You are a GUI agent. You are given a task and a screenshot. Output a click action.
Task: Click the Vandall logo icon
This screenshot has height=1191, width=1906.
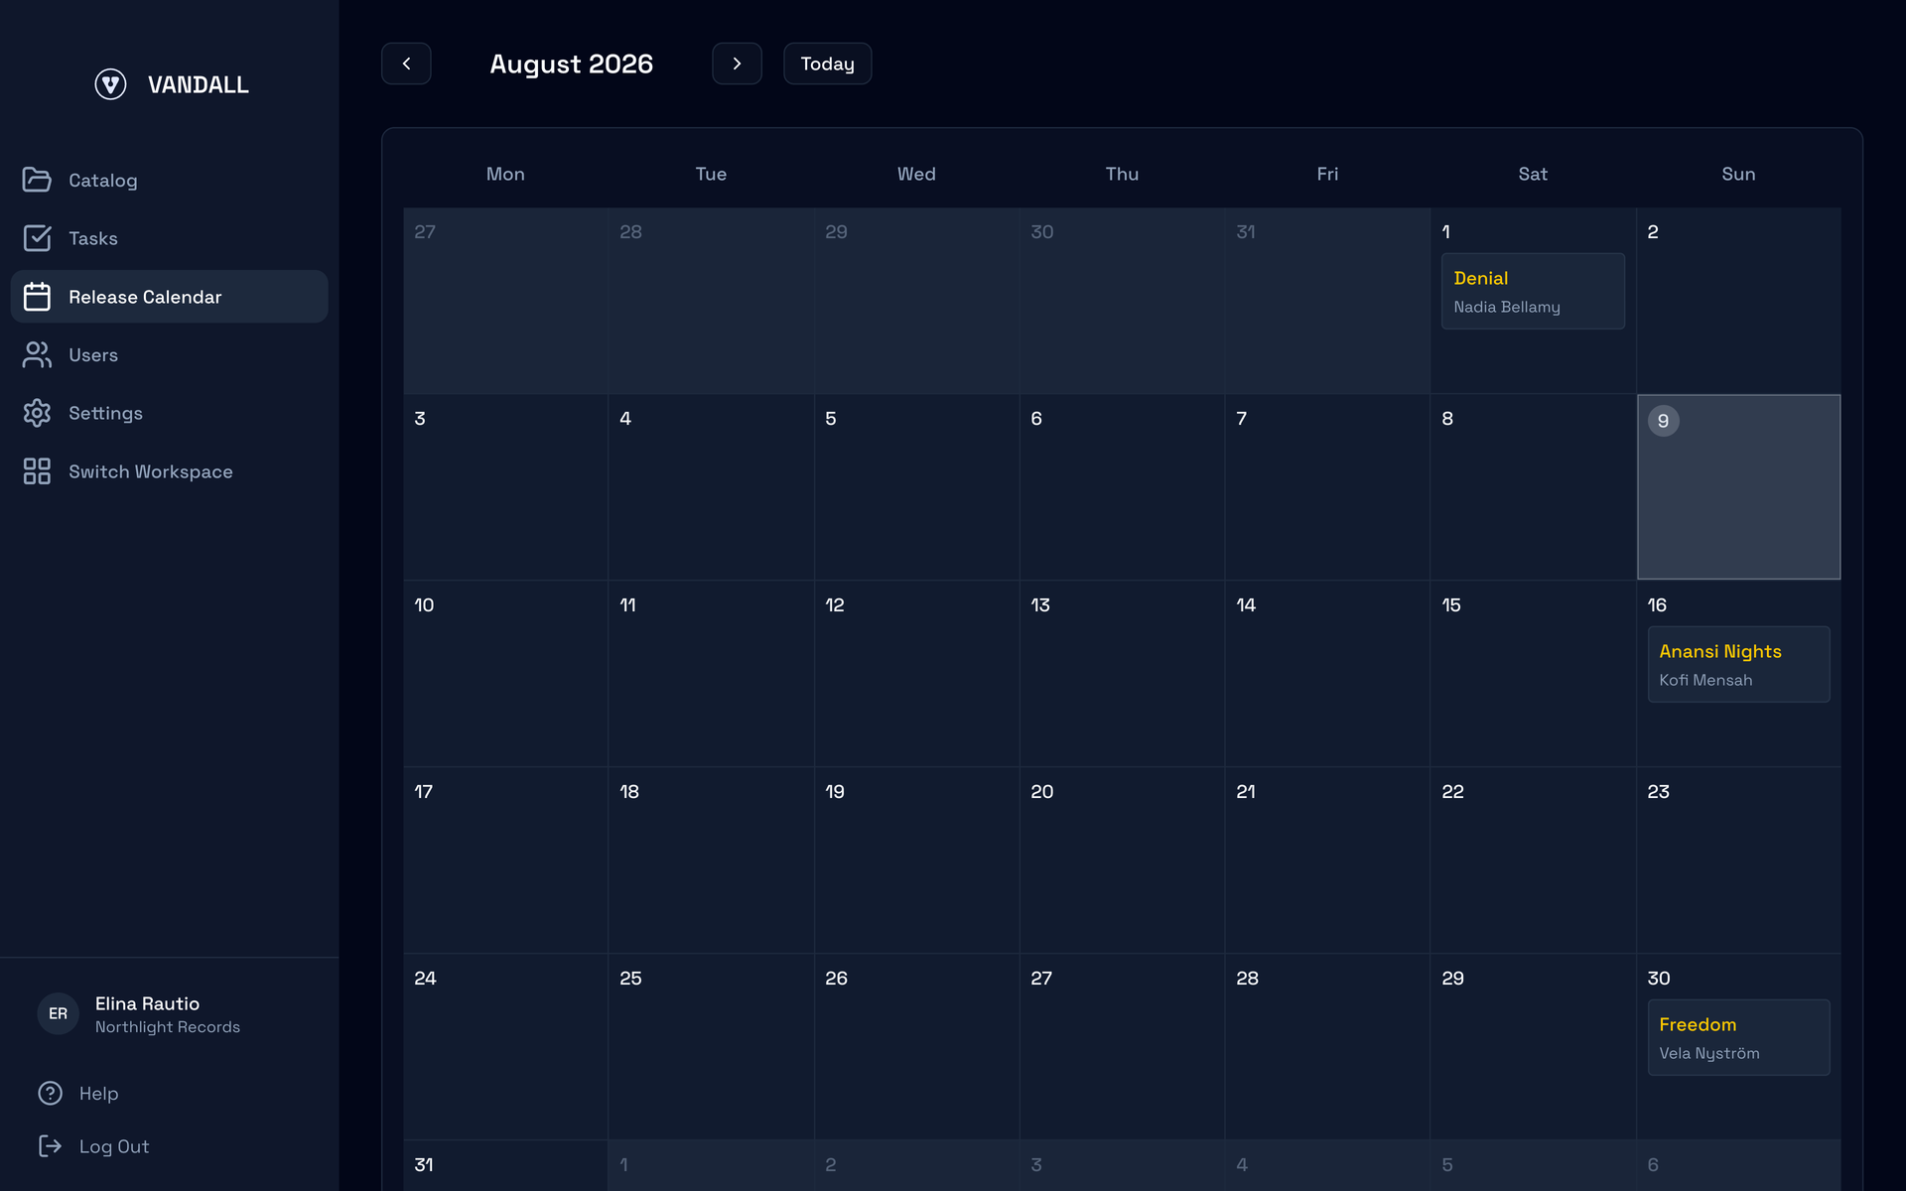(110, 84)
